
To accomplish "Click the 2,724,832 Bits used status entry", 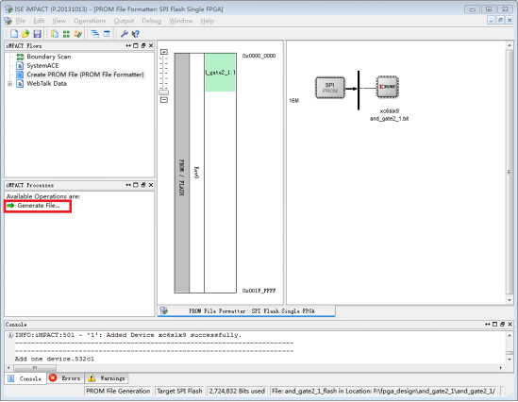I will tap(237, 391).
